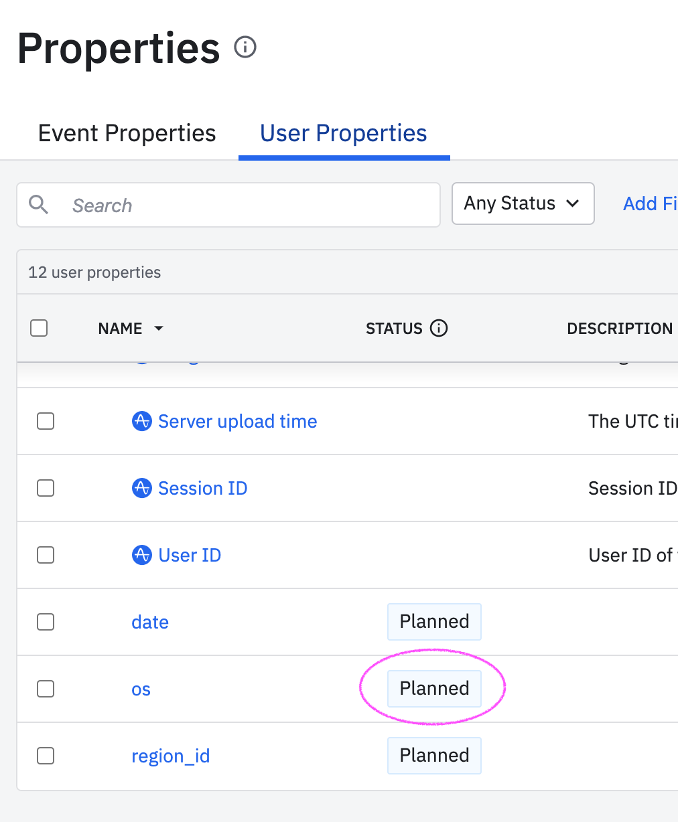Click the Status column info icon
Viewport: 678px width, 822px height.
coord(439,329)
